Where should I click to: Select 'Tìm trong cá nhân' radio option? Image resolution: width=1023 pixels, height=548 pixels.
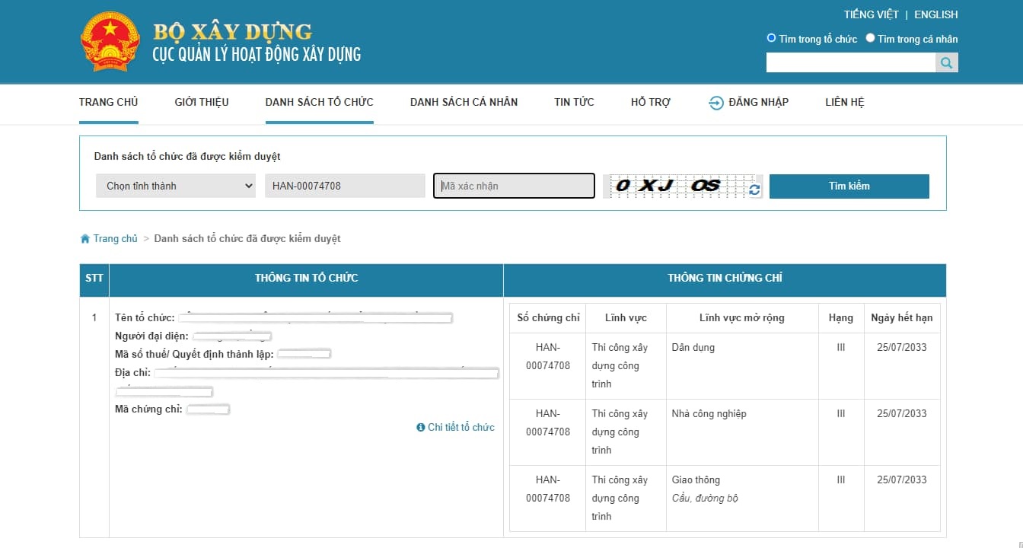pos(870,38)
